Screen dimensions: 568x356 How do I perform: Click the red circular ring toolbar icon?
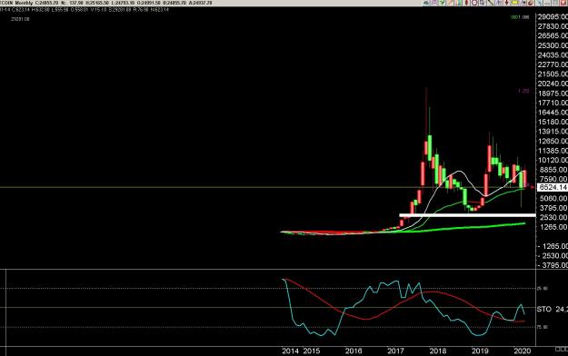coord(475,3)
